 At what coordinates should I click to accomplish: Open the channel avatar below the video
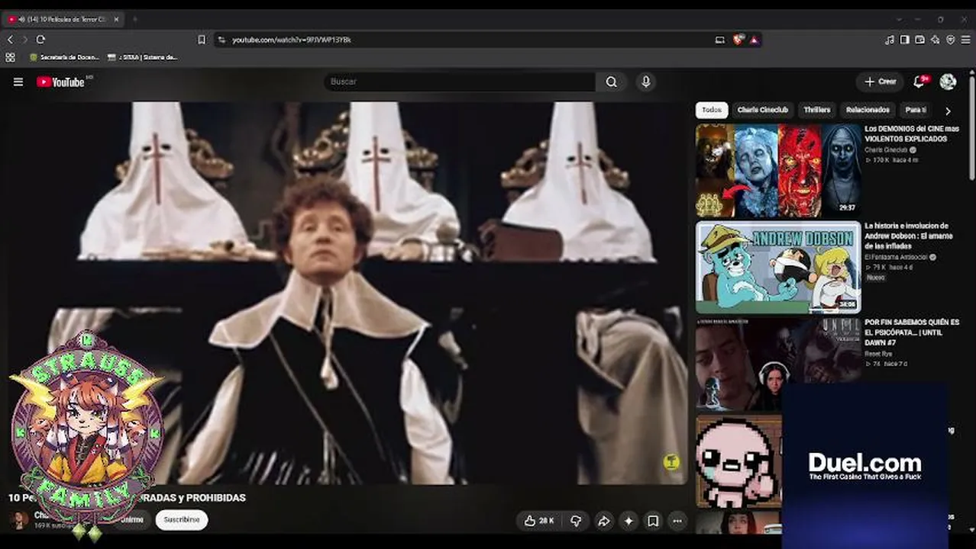pos(18,520)
